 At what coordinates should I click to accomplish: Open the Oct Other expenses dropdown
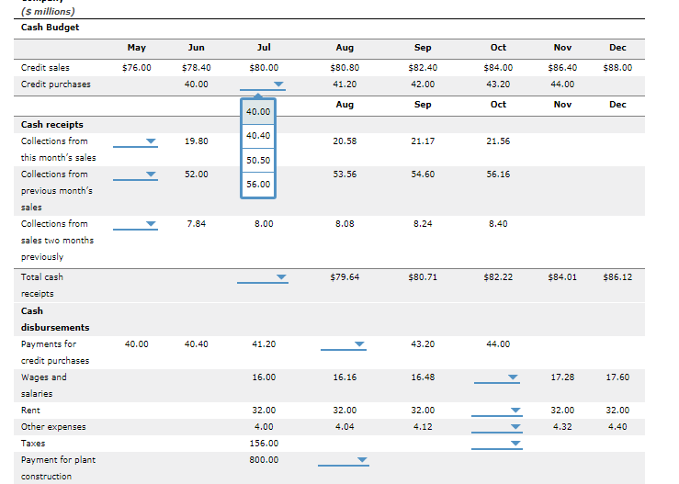click(497, 427)
